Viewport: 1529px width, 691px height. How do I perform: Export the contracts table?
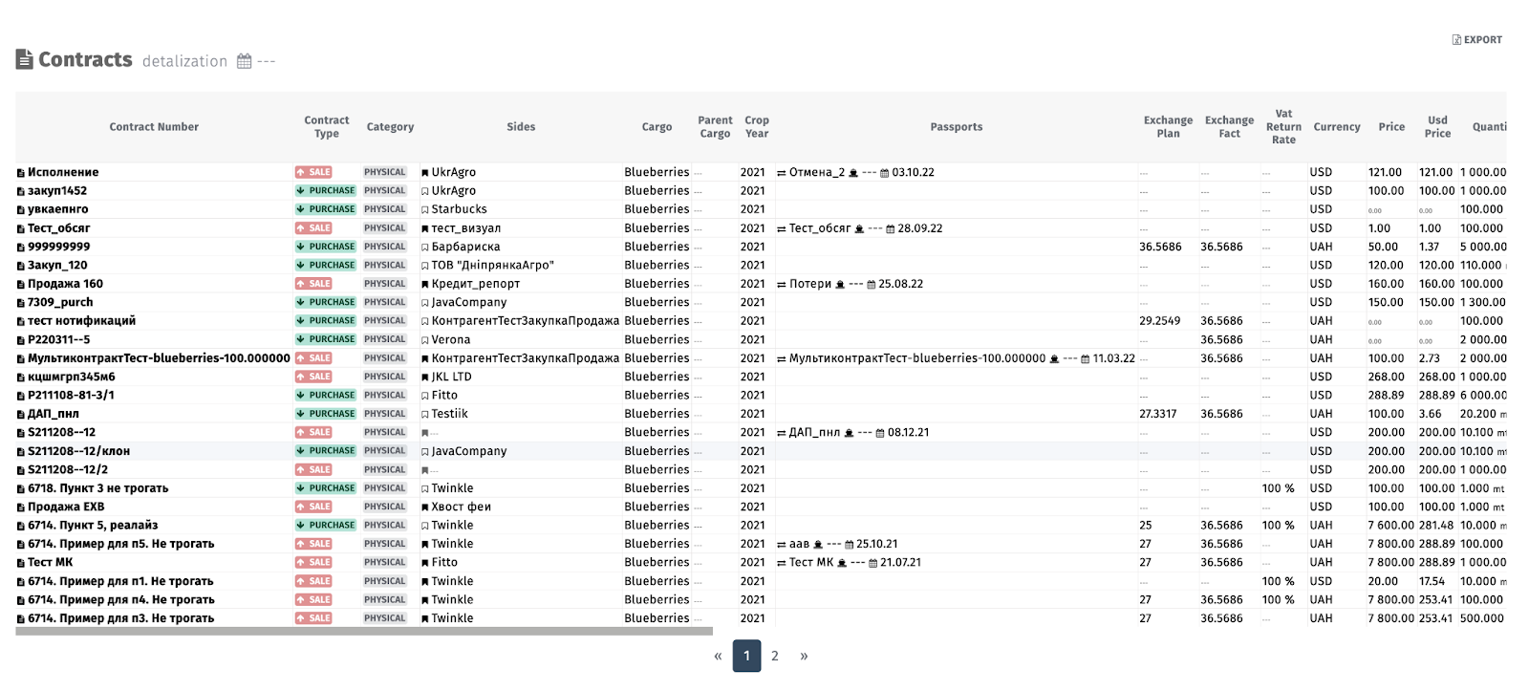[x=1477, y=40]
